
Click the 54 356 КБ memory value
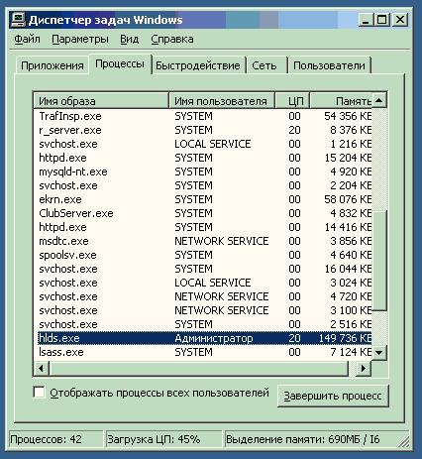click(348, 116)
